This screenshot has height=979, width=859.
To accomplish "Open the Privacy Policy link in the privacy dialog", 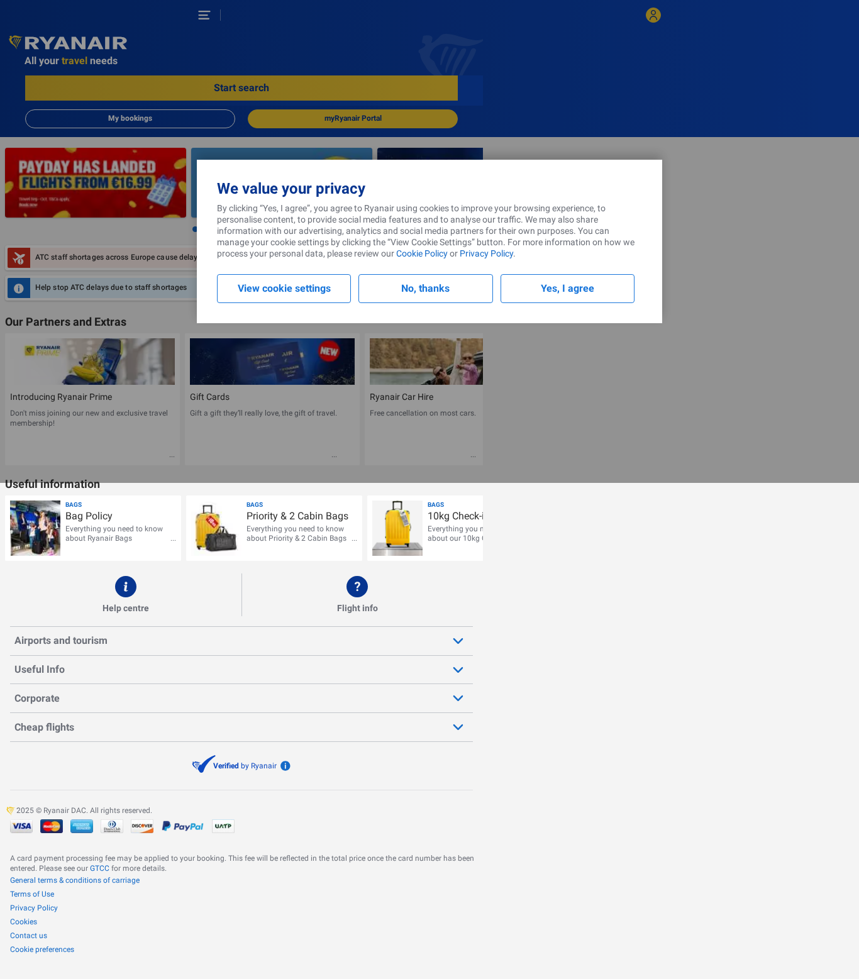I will pos(486,253).
